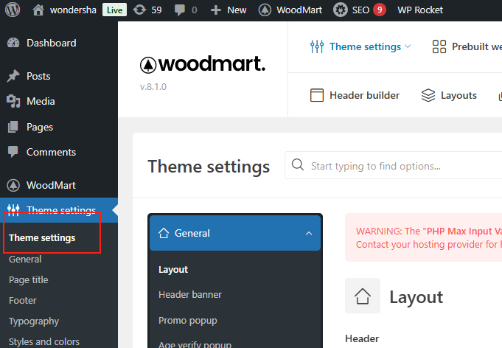Select Header banner option
Image resolution: width=502 pixels, height=348 pixels.
(190, 294)
